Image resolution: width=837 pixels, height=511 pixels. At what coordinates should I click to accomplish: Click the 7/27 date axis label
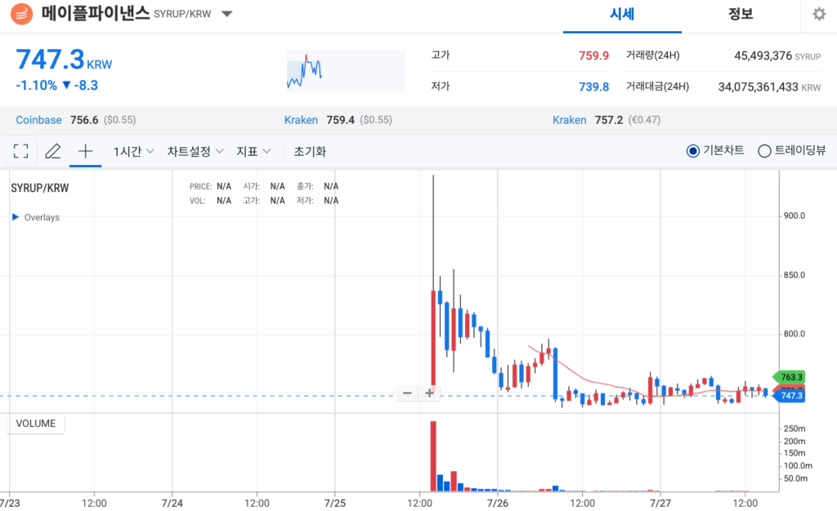(x=660, y=503)
